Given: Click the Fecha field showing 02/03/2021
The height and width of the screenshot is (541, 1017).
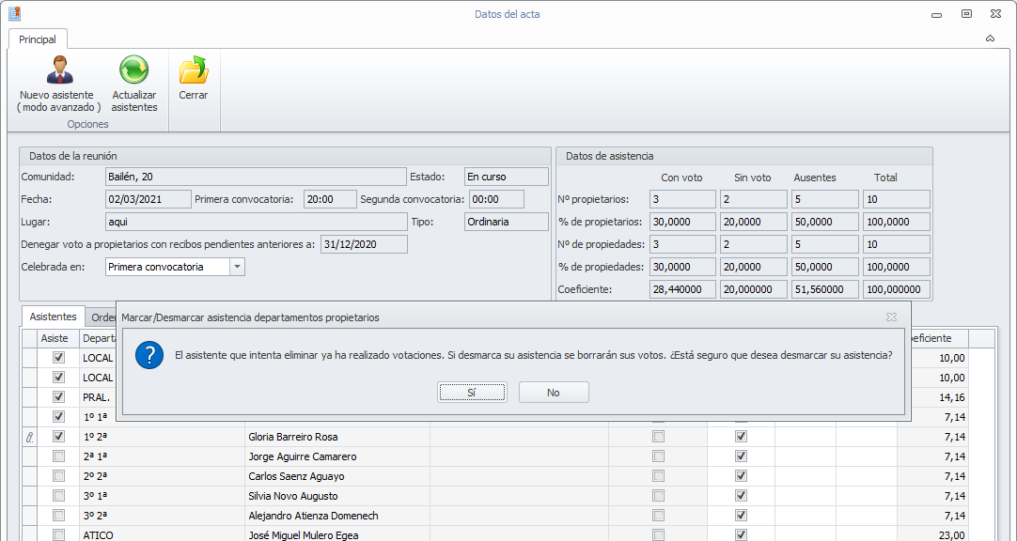Looking at the screenshot, I should [147, 199].
